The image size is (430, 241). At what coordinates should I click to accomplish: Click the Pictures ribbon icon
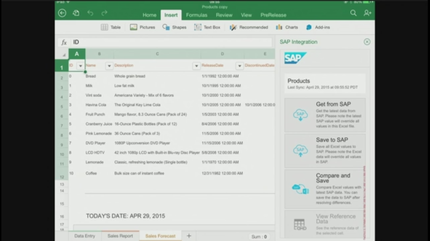pyautogui.click(x=142, y=27)
